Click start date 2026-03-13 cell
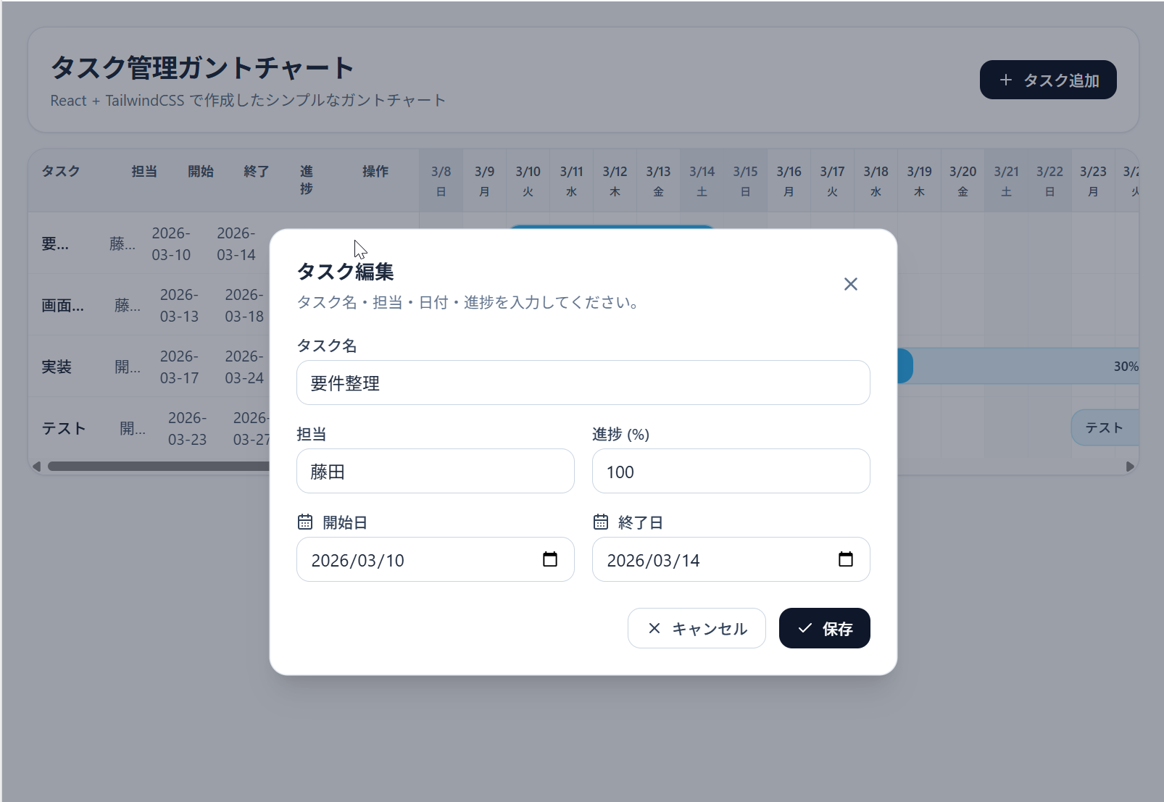The height and width of the screenshot is (802, 1164). [179, 305]
